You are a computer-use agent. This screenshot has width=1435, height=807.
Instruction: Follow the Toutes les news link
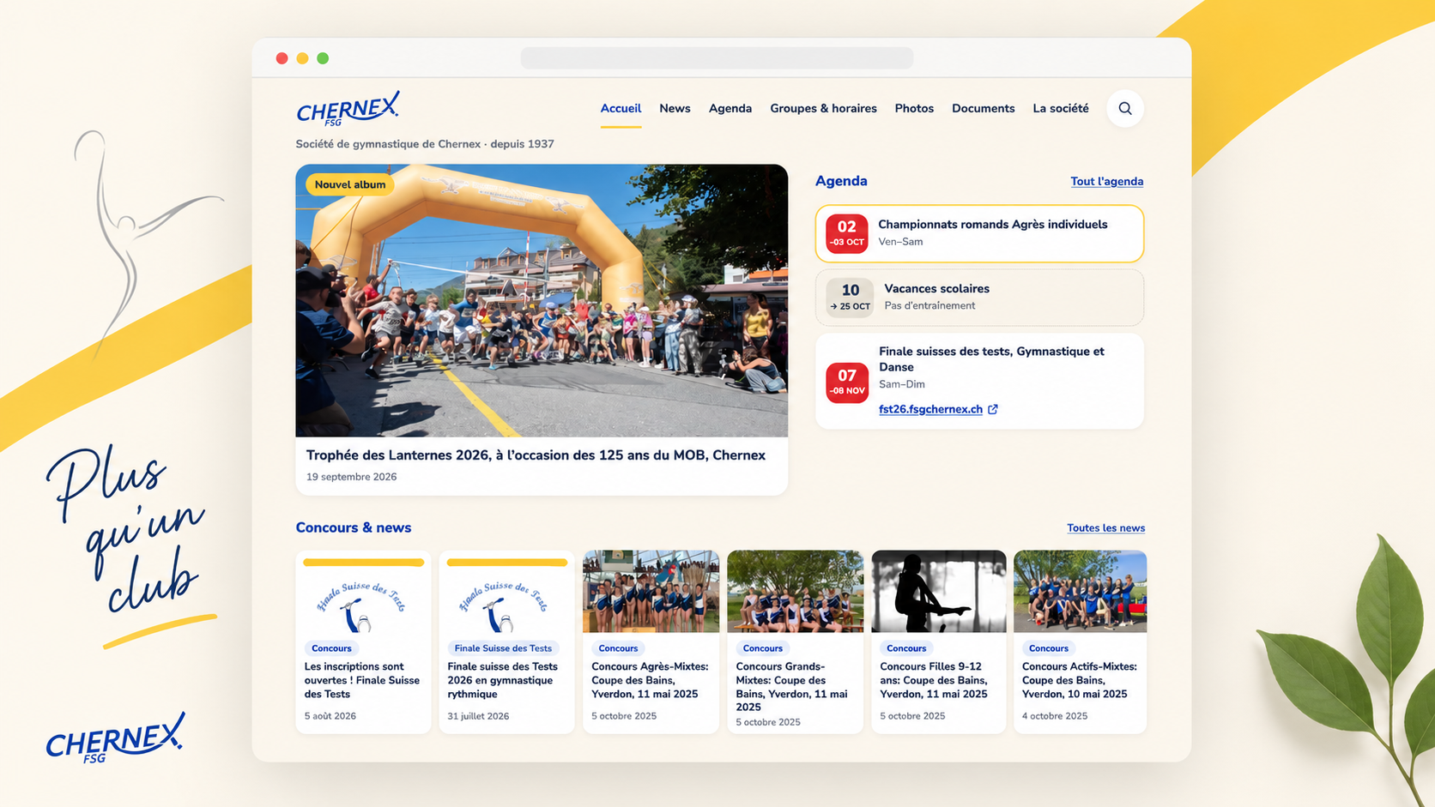click(x=1105, y=528)
